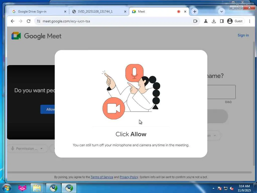257x193 pixels.
Task: Open the Windows Start menu
Action: pyautogui.click(x=6, y=188)
